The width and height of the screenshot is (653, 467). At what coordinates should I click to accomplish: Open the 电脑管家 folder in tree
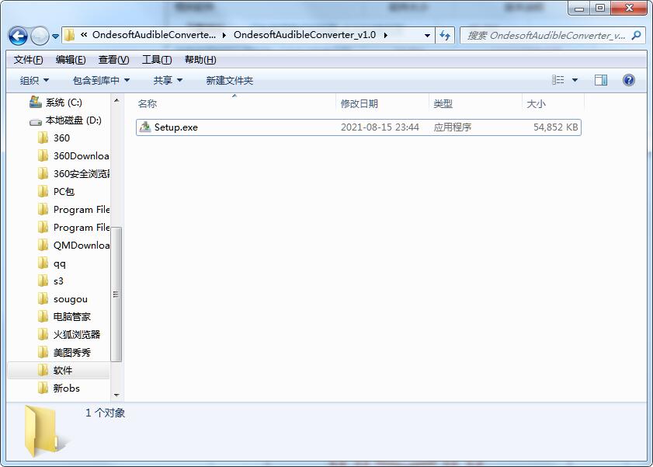pos(72,317)
